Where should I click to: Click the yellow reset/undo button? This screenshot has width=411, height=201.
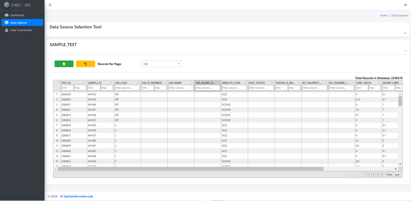click(85, 64)
